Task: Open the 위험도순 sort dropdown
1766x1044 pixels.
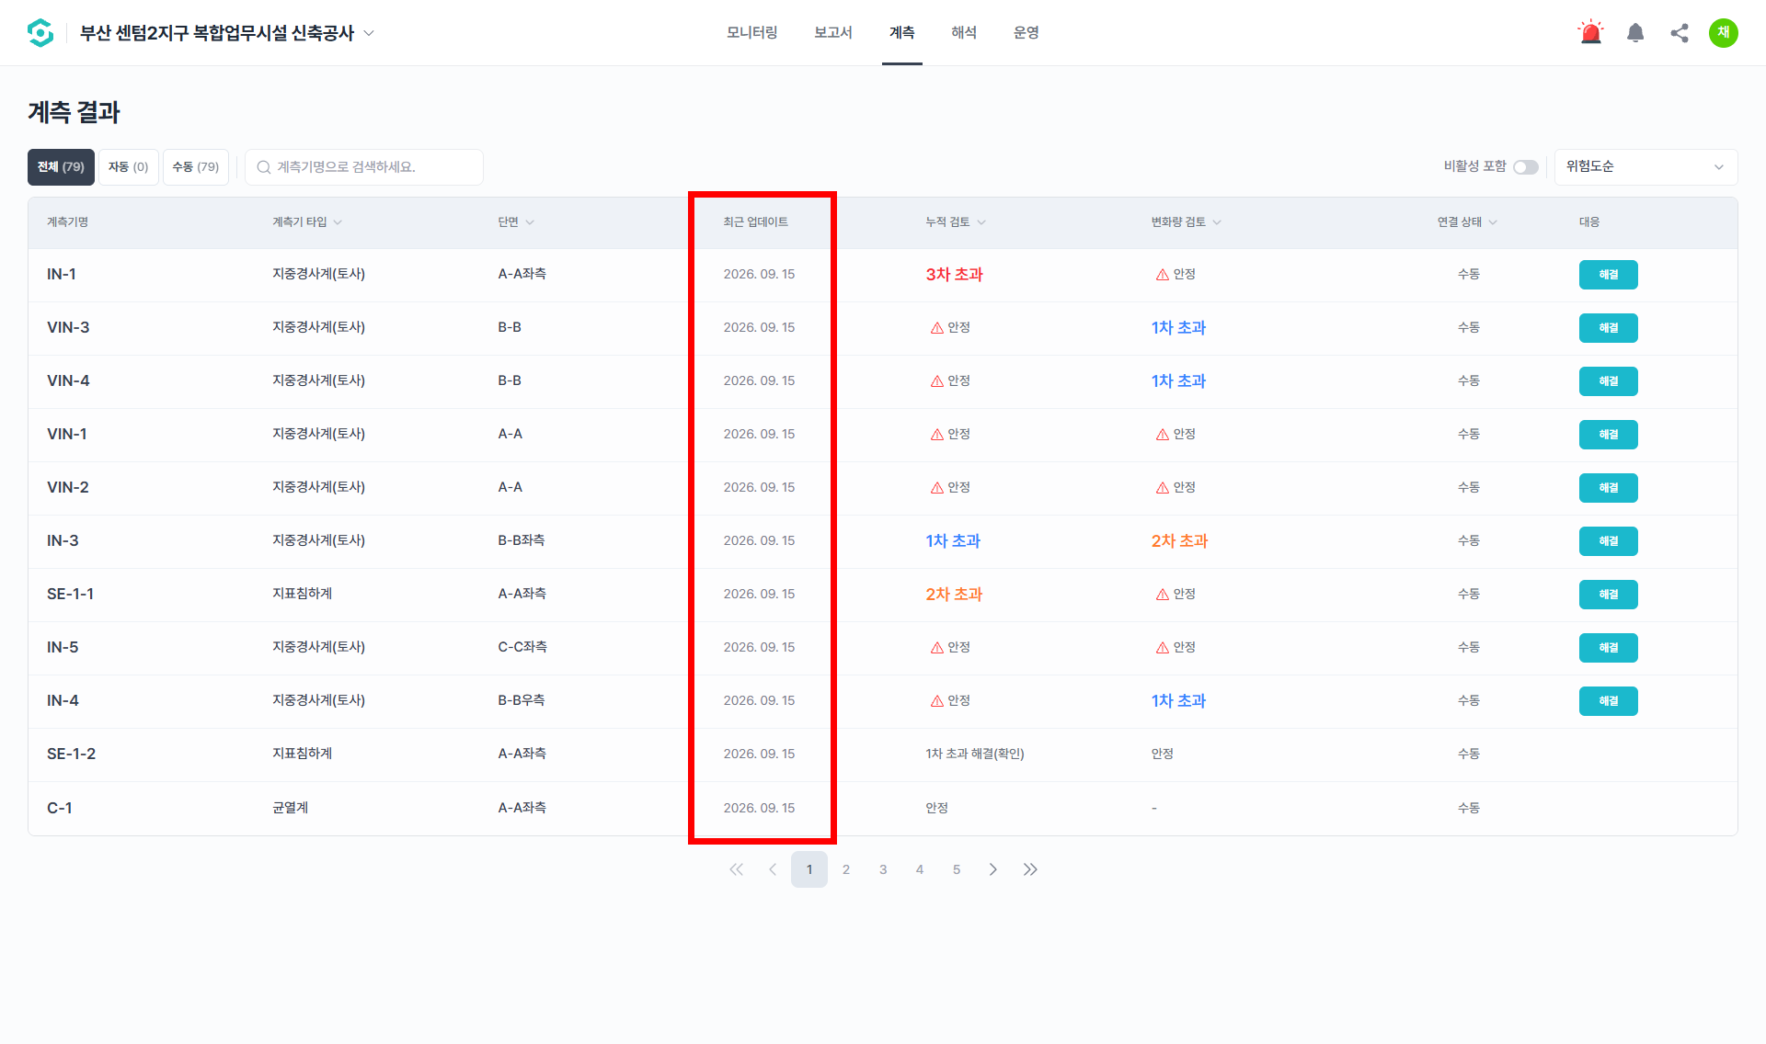Action: [1646, 167]
